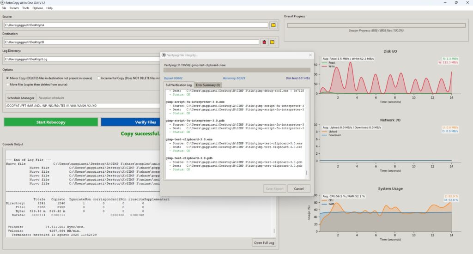Click 'No active schedules' text

51,98
